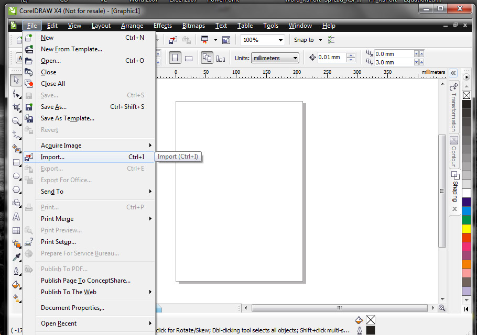Screen dimensions: 477x335
Task: Click the horizontal scrollbar thumb
Action: point(340,308)
